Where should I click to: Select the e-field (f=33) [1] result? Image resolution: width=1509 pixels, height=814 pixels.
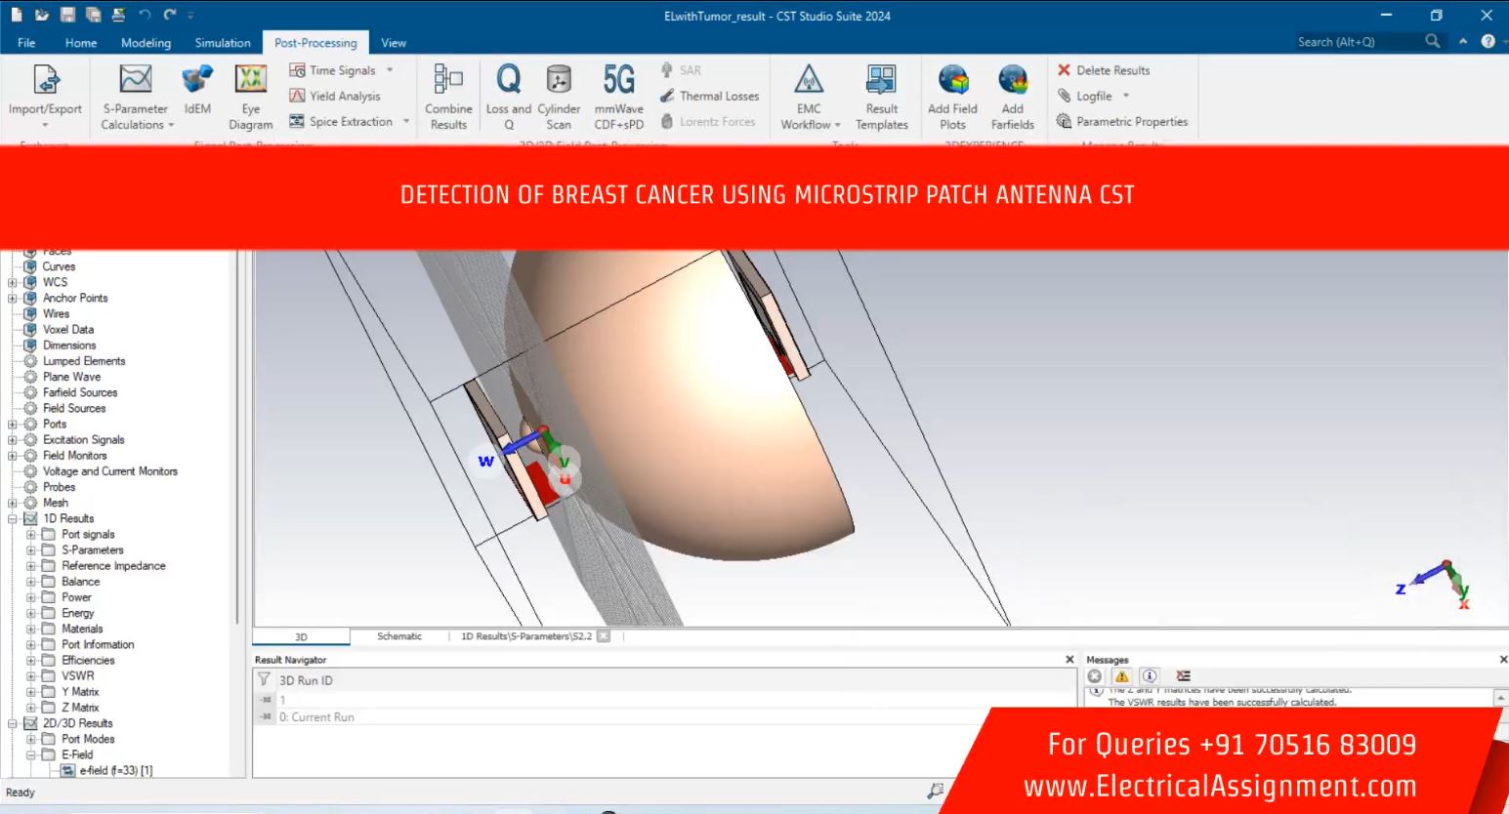coord(115,771)
